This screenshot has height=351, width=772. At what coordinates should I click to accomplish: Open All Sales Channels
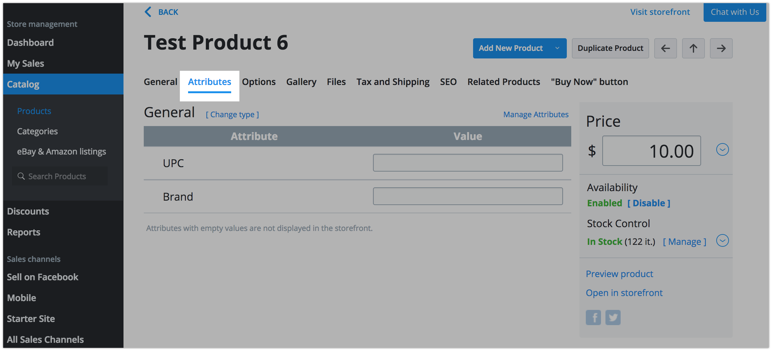click(45, 340)
